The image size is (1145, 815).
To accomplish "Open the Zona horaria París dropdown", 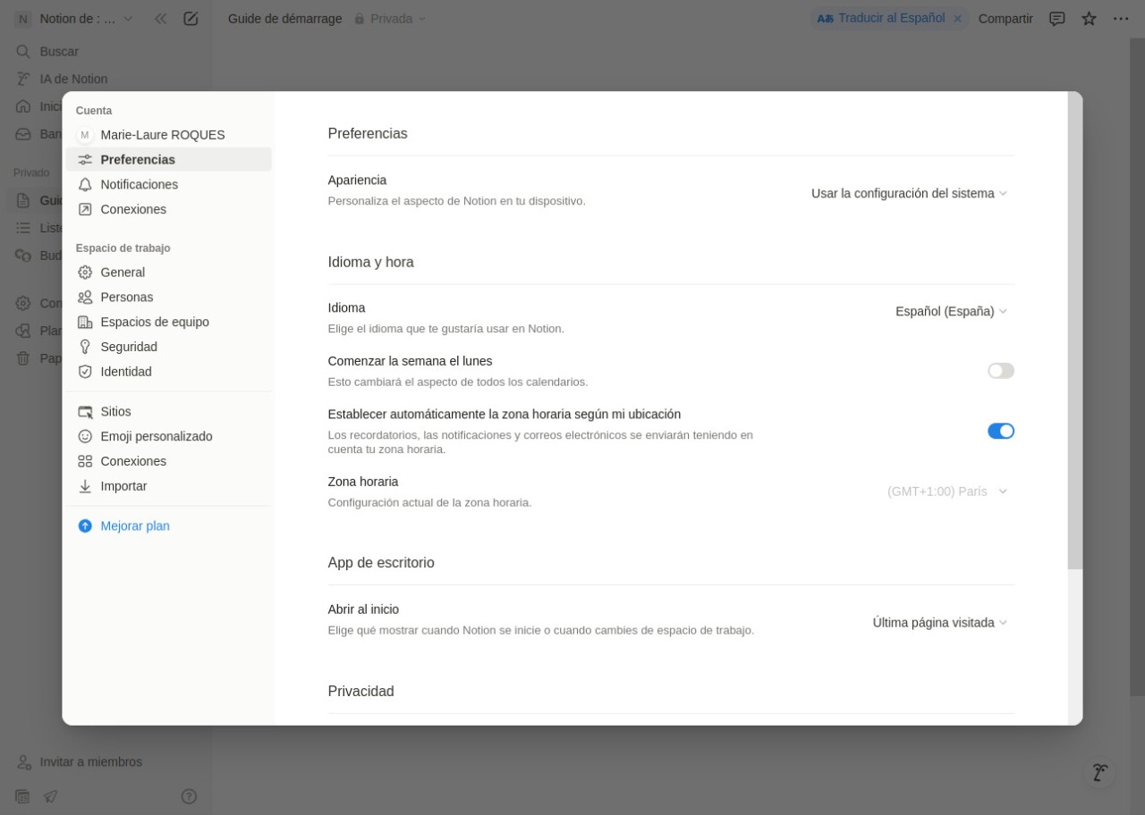I will (946, 492).
